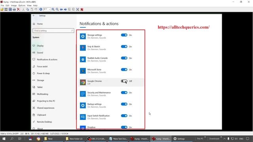
Task: Toggle the Backup settings notifications switch
Action: (124, 104)
